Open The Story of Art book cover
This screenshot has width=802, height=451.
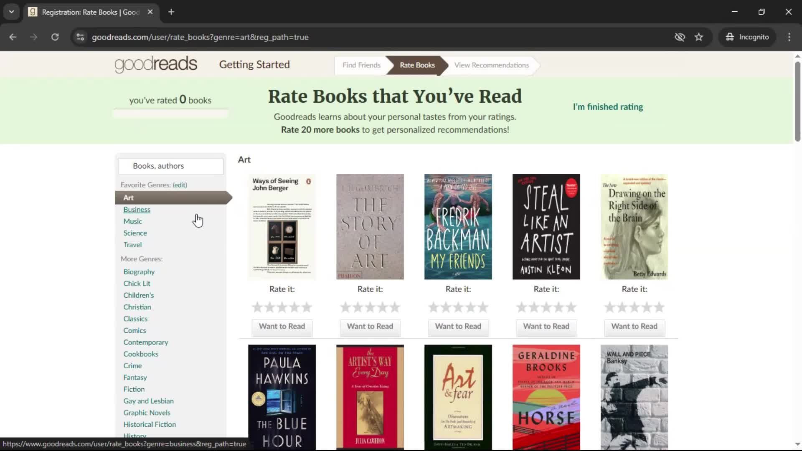370,227
